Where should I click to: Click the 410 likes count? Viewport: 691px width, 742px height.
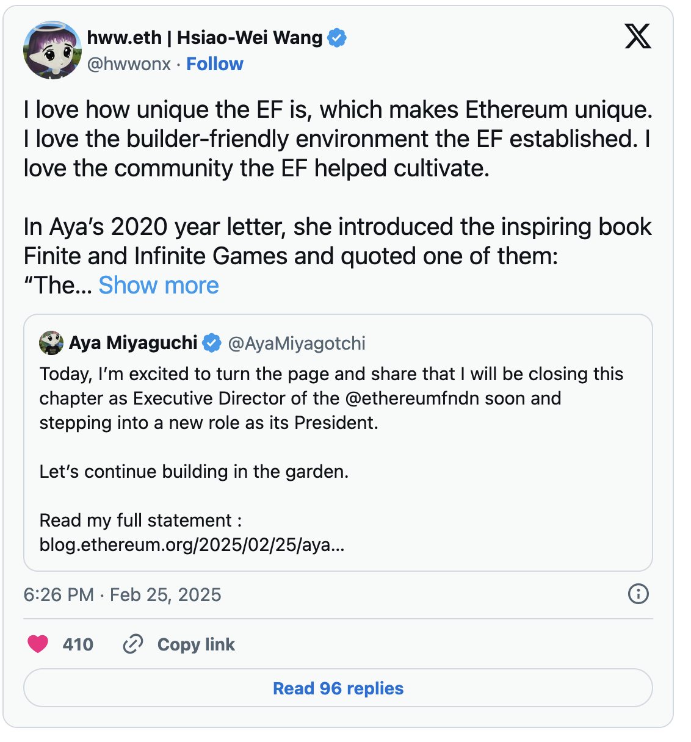pos(78,644)
